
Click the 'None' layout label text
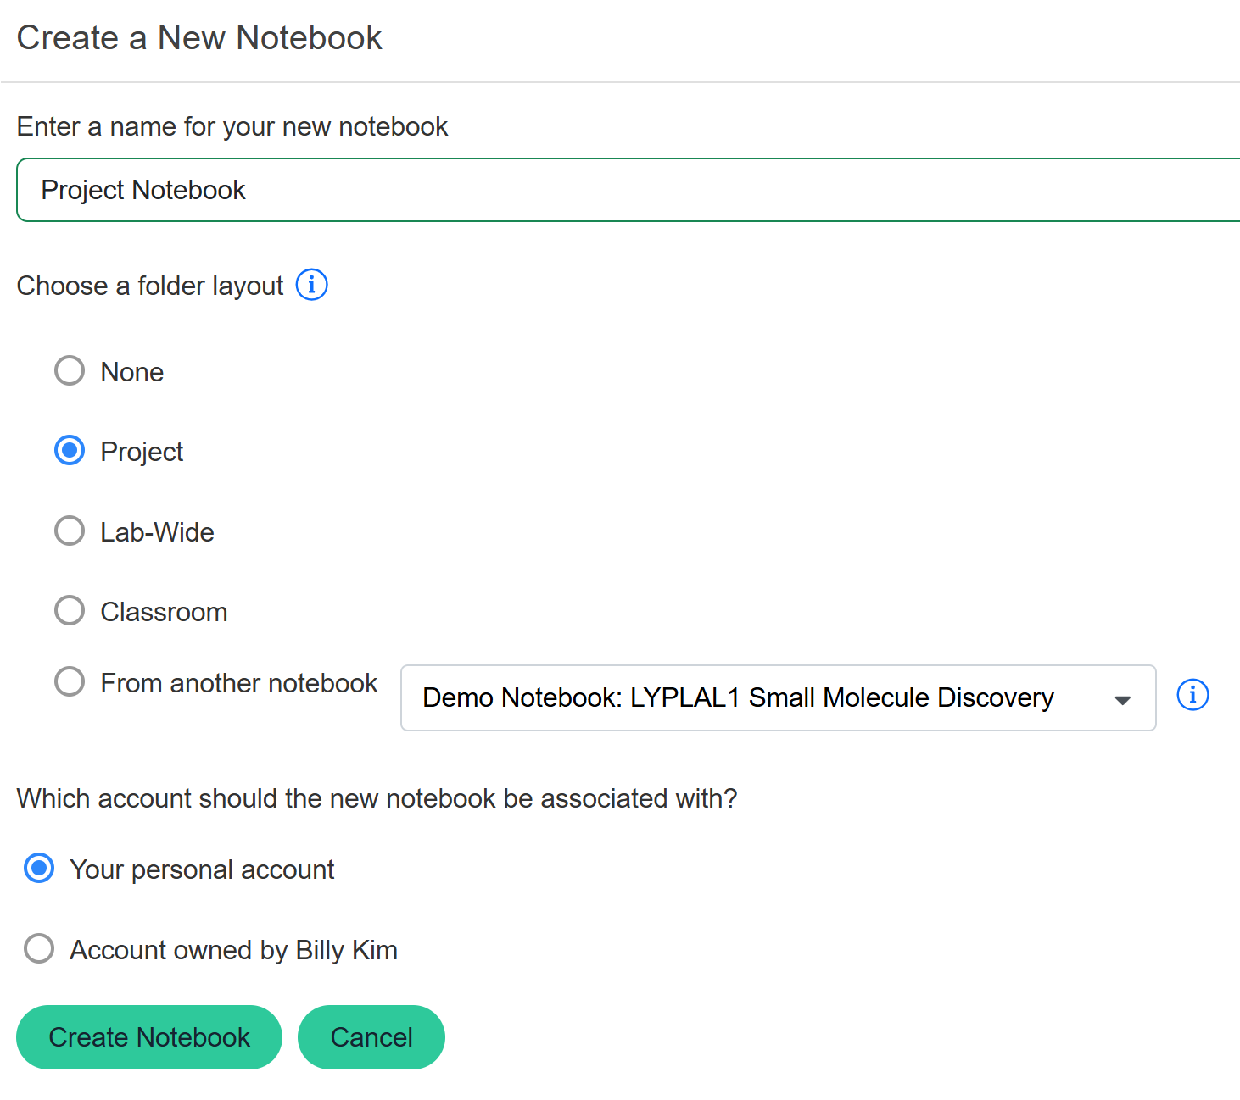(x=131, y=372)
